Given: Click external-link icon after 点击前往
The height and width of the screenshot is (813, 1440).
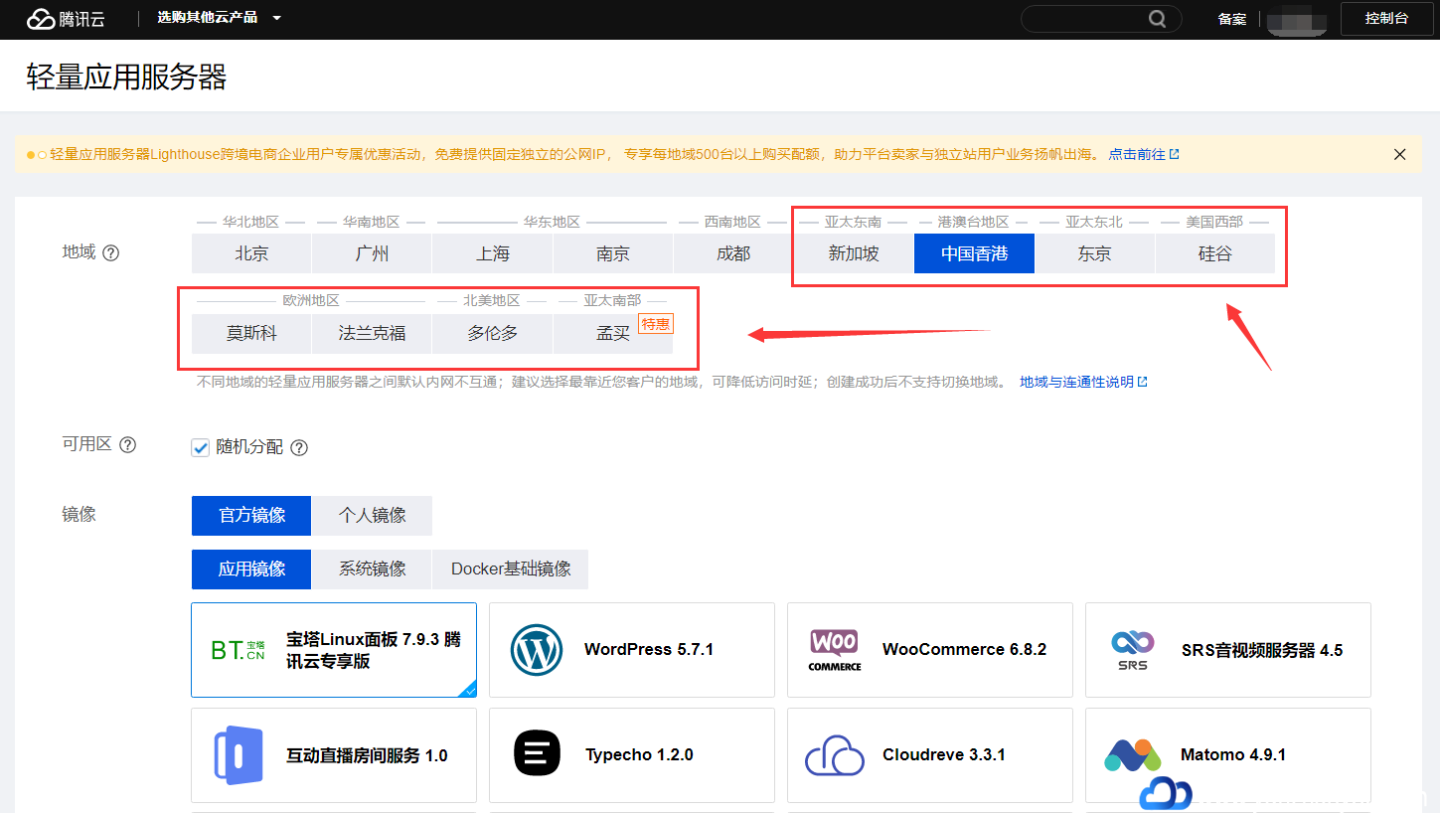Looking at the screenshot, I should (x=1175, y=154).
